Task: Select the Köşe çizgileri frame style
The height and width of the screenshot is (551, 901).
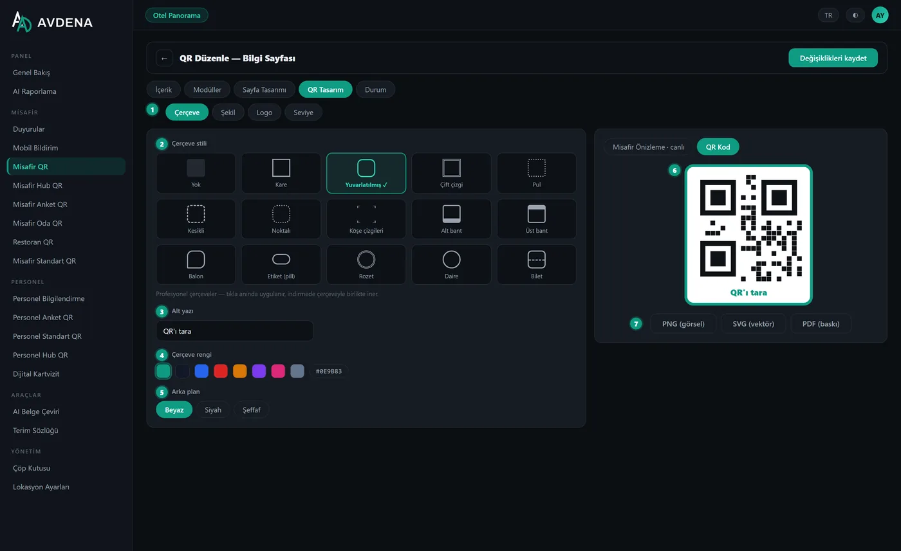Action: [x=366, y=219]
